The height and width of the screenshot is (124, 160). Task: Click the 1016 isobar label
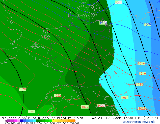tap(142, 73)
